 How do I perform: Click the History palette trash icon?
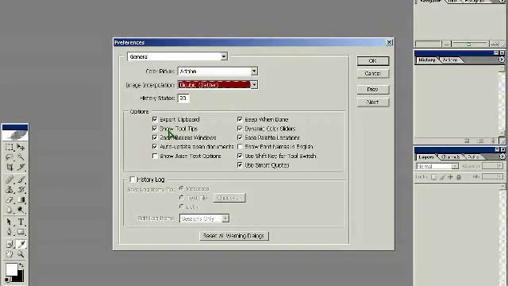coord(494,141)
